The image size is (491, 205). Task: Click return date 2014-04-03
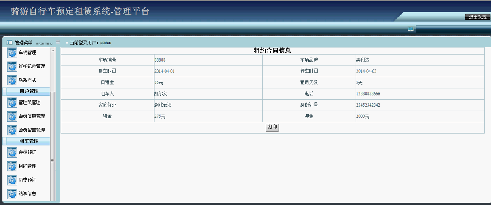(x=366, y=71)
